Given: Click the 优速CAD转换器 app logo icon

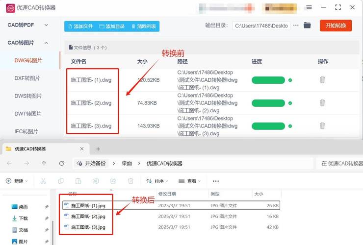Looking at the screenshot, I should (10, 8).
